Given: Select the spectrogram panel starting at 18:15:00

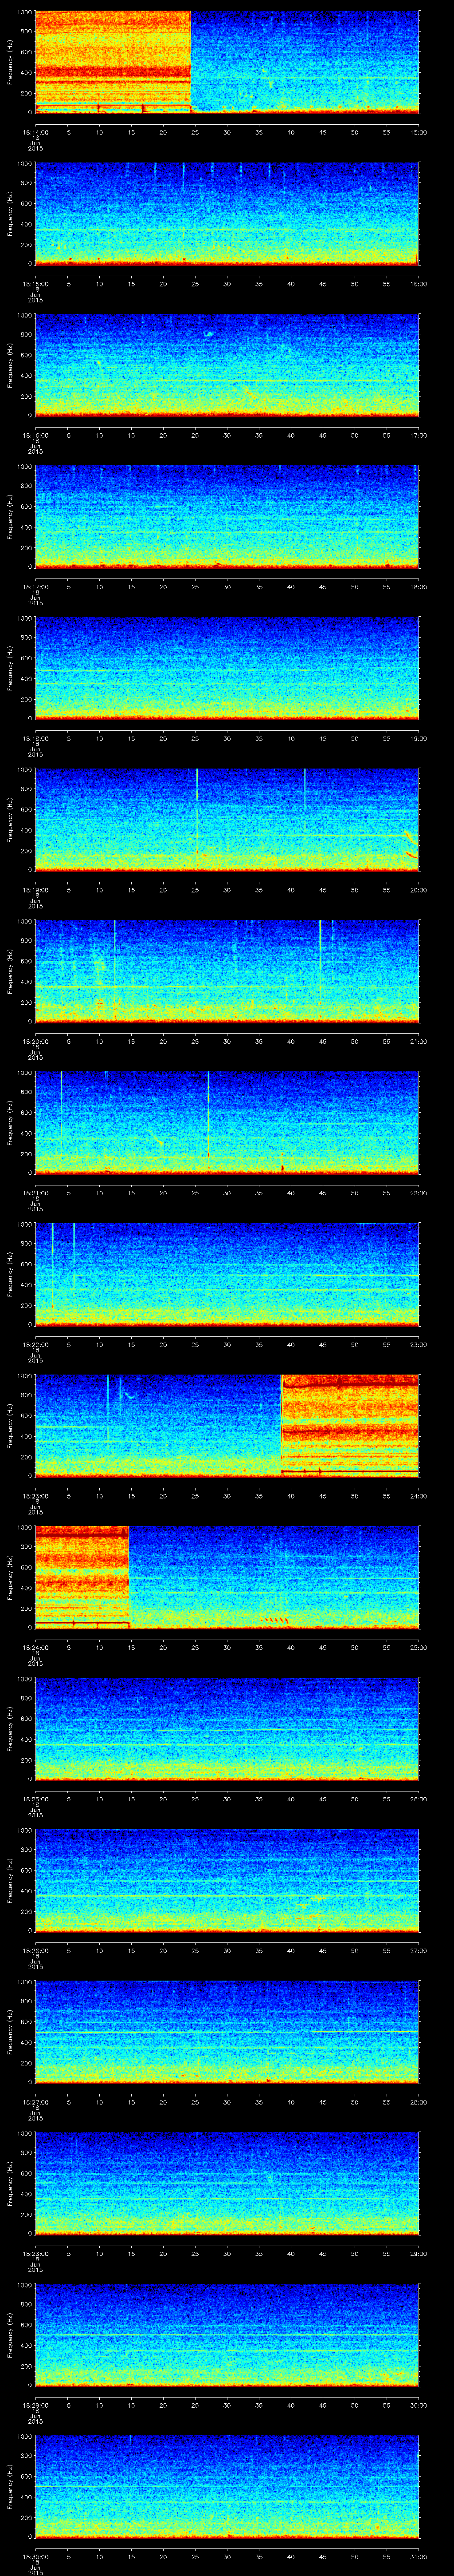Looking at the screenshot, I should click(x=227, y=213).
